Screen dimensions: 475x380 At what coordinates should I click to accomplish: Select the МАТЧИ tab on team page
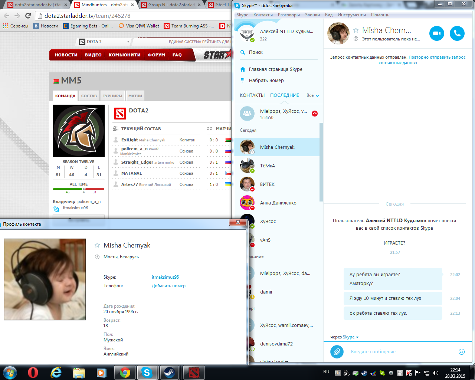coord(135,96)
